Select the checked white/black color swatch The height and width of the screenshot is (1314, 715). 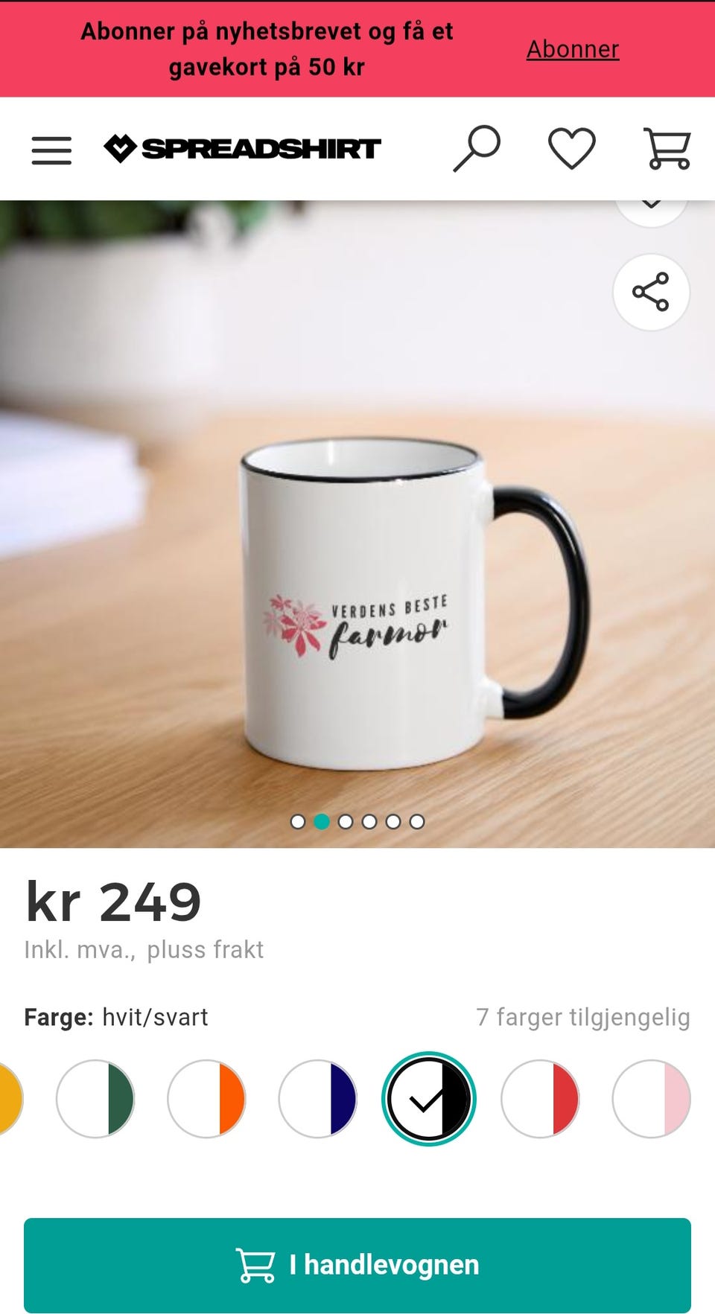[428, 1099]
